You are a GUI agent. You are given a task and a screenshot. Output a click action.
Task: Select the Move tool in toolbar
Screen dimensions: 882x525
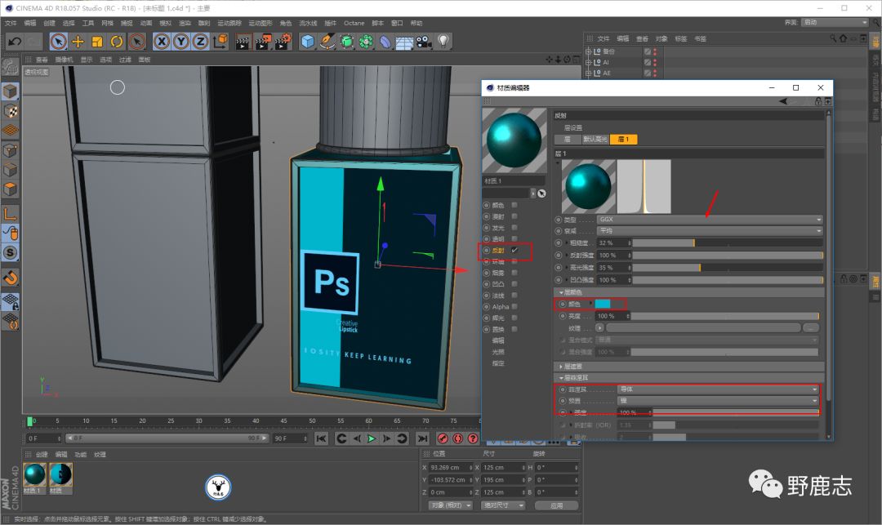[x=78, y=41]
